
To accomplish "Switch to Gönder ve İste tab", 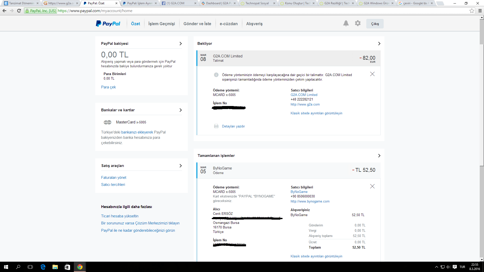I will 197,24.
